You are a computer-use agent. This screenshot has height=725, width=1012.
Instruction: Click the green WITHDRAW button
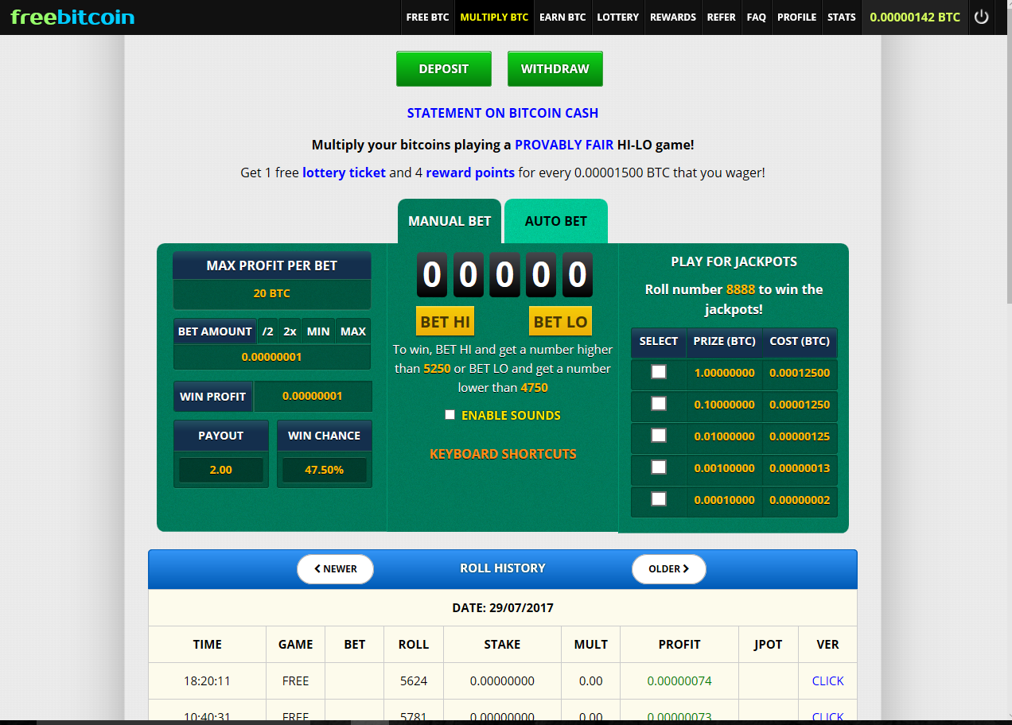click(555, 68)
